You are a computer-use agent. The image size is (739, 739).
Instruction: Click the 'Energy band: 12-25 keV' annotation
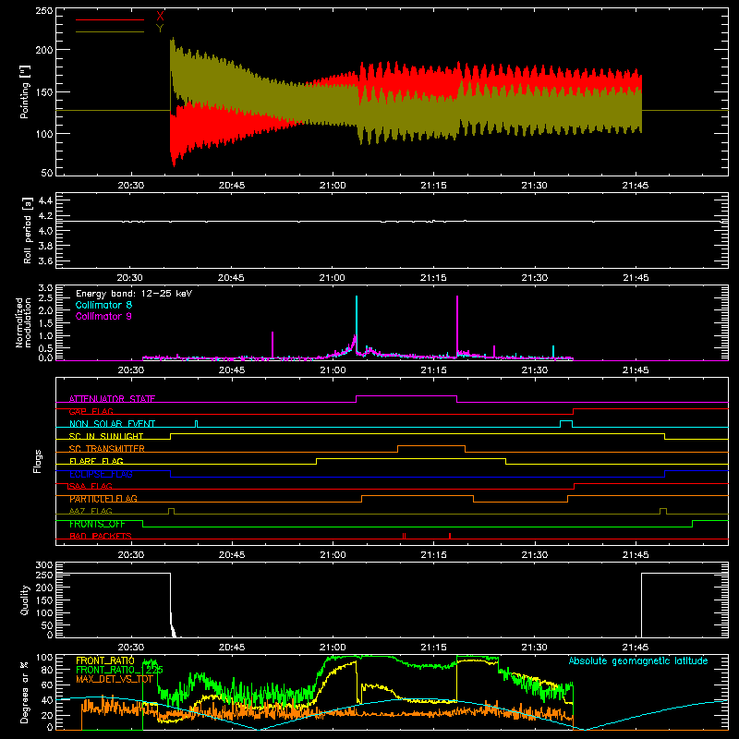click(134, 294)
